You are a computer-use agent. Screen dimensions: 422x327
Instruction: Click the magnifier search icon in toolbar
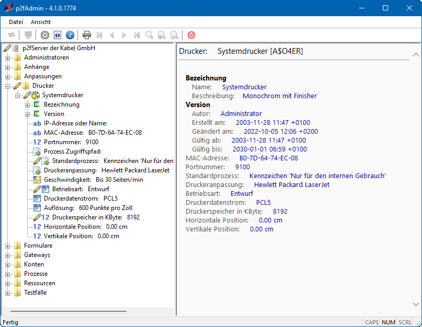click(150, 35)
